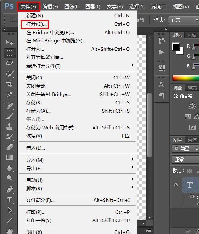
Task: Choose 置入(L)... menu item
Action: coord(78,148)
